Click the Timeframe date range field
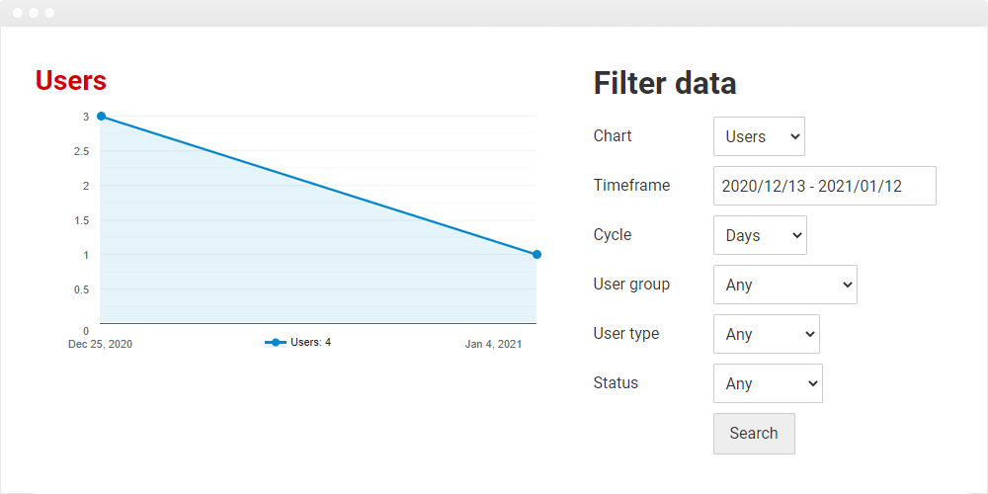 pos(824,186)
